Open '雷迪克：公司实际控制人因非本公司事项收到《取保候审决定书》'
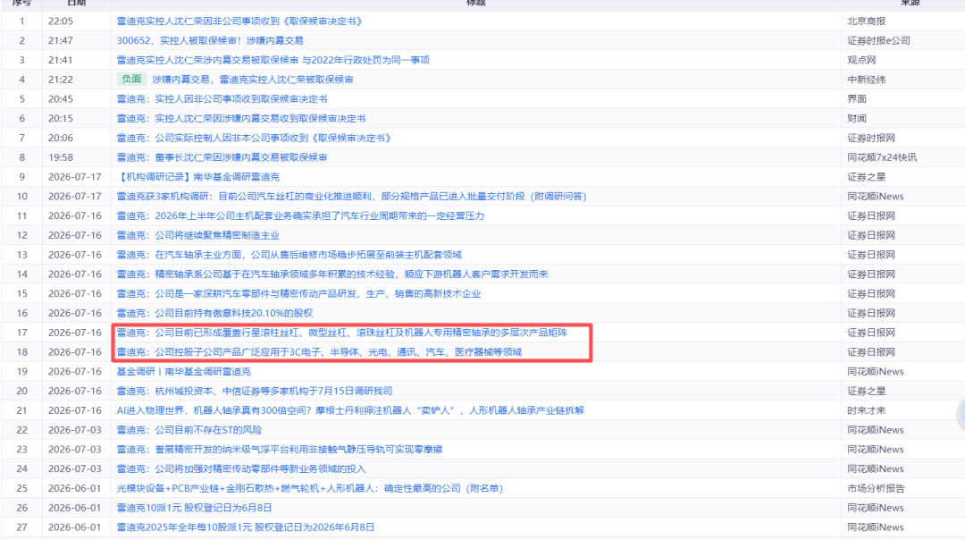 click(x=254, y=138)
